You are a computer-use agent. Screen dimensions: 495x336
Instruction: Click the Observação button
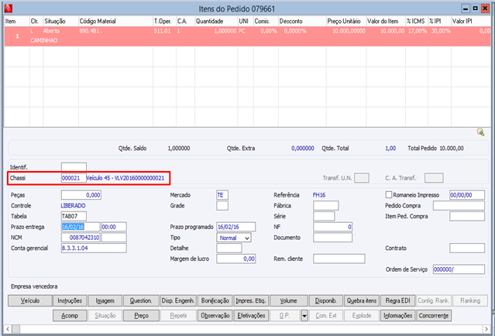click(215, 316)
